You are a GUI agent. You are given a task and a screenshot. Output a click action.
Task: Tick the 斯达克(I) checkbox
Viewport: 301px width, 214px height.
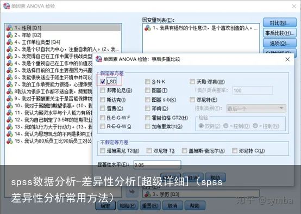tap(103, 100)
